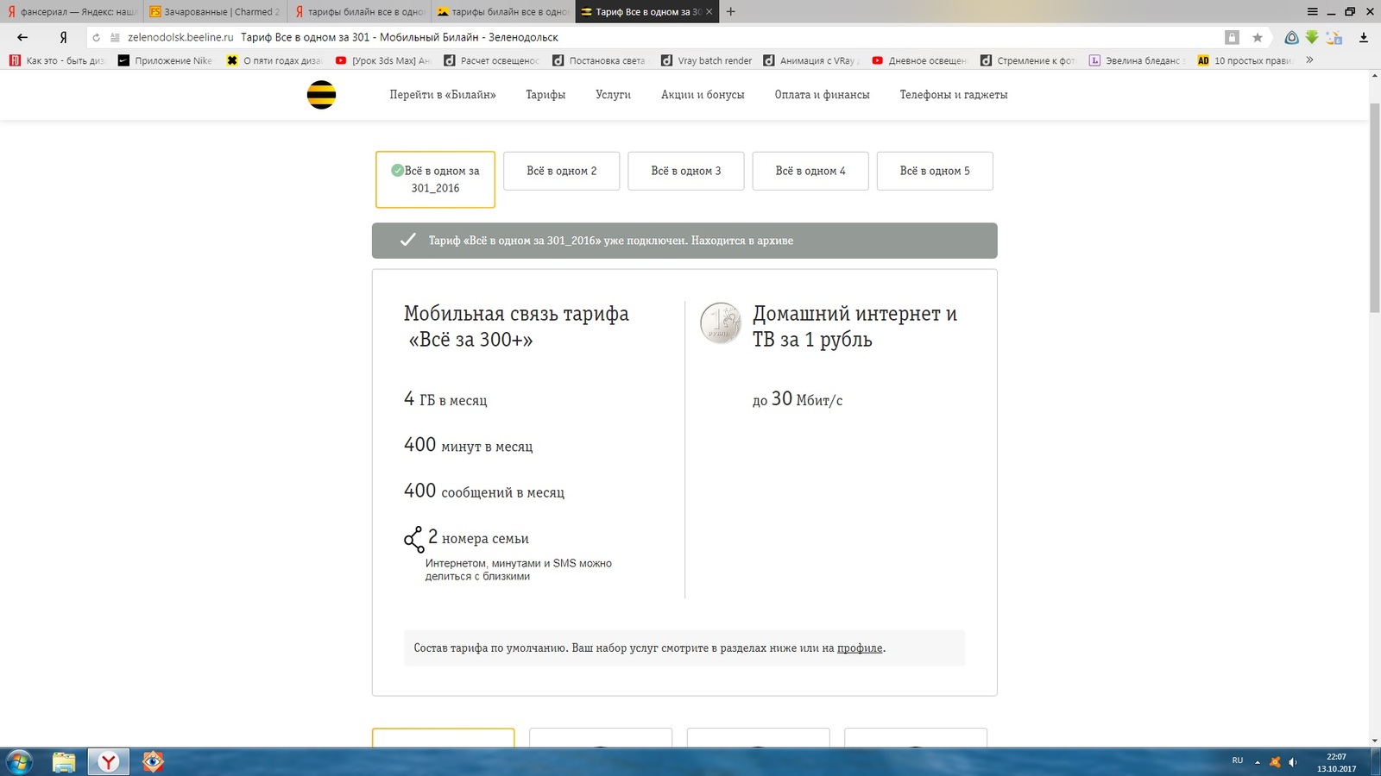The height and width of the screenshot is (776, 1381).
Task: Open the 'Расчет освещенос' bookmark
Action: point(491,60)
